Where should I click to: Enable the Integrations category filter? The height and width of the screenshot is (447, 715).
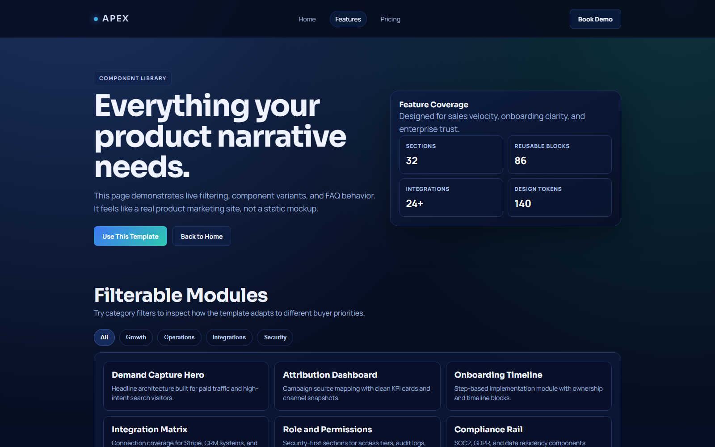(x=229, y=337)
